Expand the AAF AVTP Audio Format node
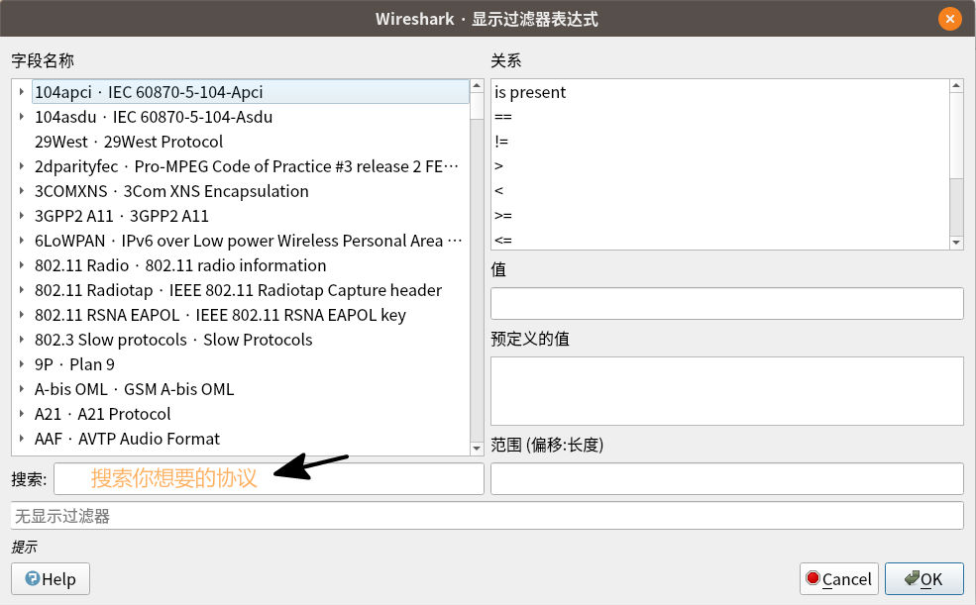This screenshot has height=605, width=976. click(x=22, y=439)
